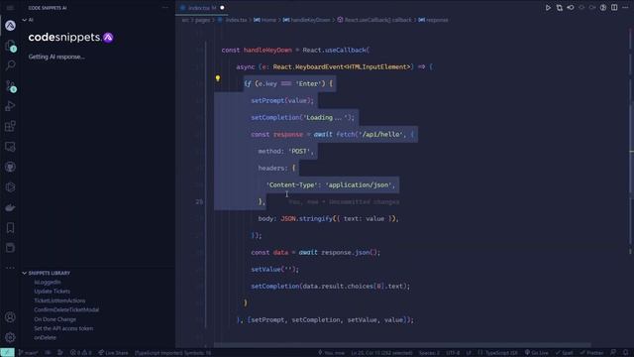Click the UTF-8 encoding indicator
The image size is (634, 357).
(453, 353)
